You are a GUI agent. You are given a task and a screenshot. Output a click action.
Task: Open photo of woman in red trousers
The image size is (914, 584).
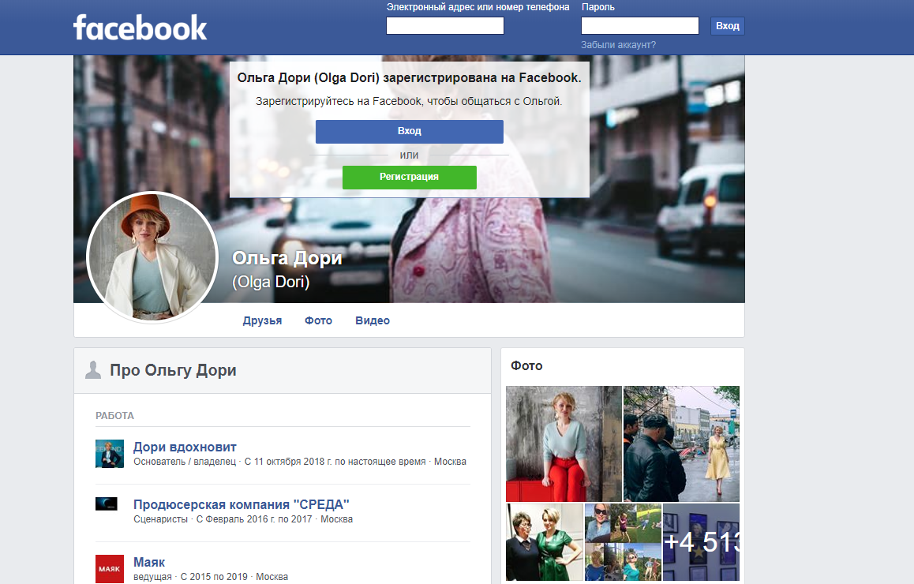(x=564, y=444)
